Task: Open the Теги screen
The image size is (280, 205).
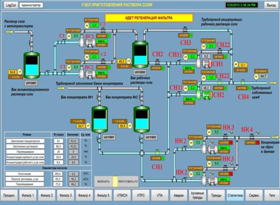Action: point(272,196)
